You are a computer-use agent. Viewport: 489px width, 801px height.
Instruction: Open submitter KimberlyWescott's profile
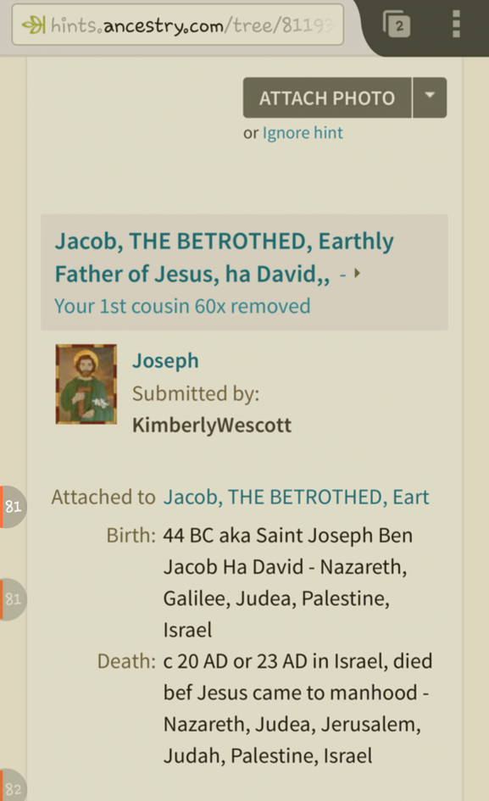point(212,425)
